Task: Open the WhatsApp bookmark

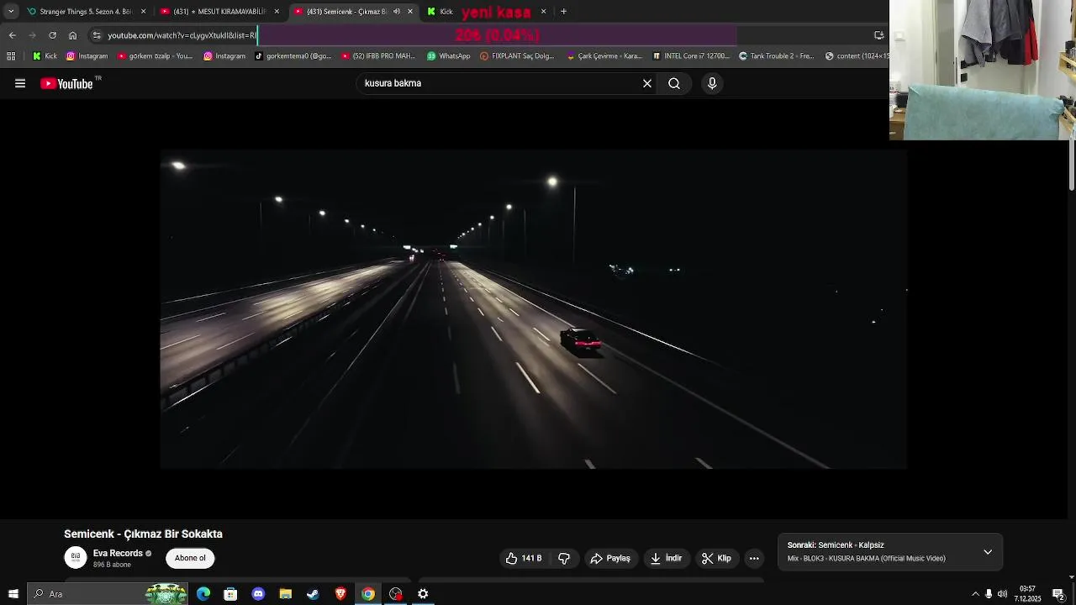Action: tap(449, 56)
